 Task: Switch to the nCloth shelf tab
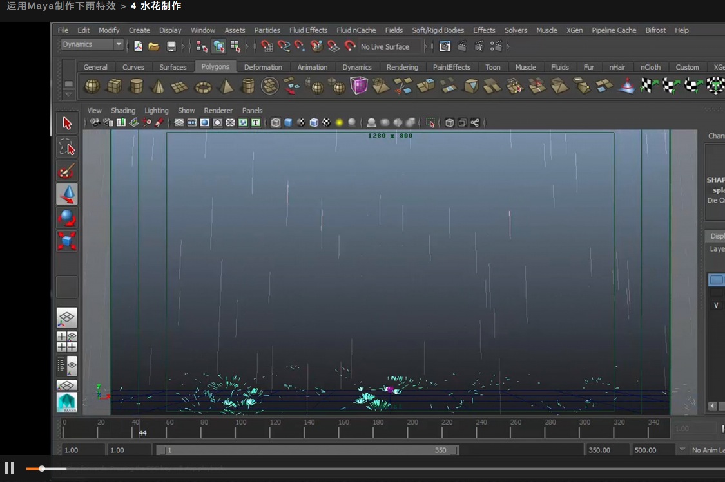[x=650, y=67]
